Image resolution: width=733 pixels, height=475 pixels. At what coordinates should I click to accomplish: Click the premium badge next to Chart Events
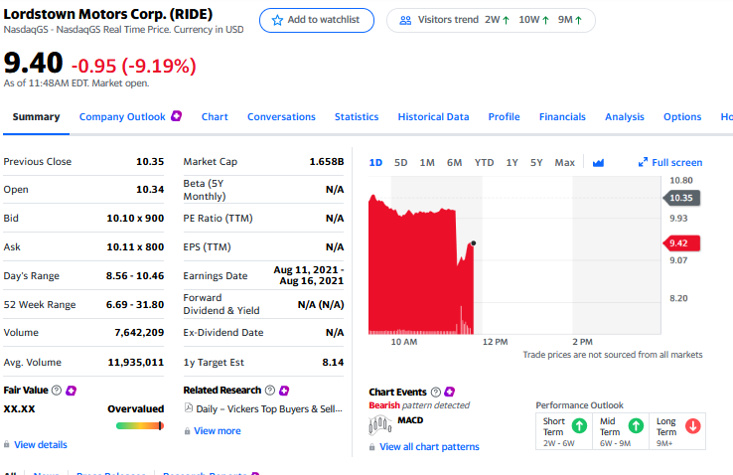click(450, 392)
